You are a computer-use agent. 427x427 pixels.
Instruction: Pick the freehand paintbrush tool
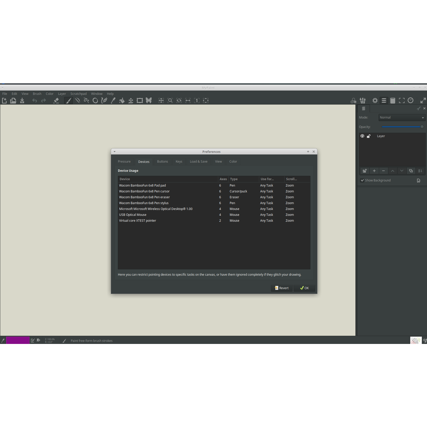(68, 100)
